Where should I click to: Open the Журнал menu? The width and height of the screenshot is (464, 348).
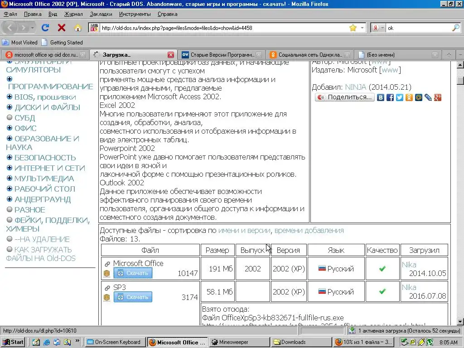pyautogui.click(x=73, y=14)
